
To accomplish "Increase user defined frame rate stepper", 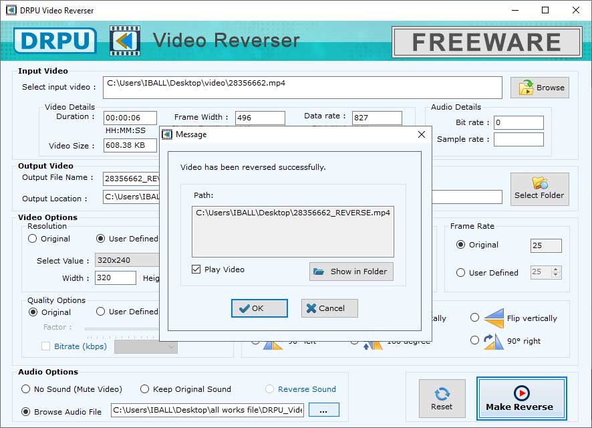I will [x=555, y=270].
